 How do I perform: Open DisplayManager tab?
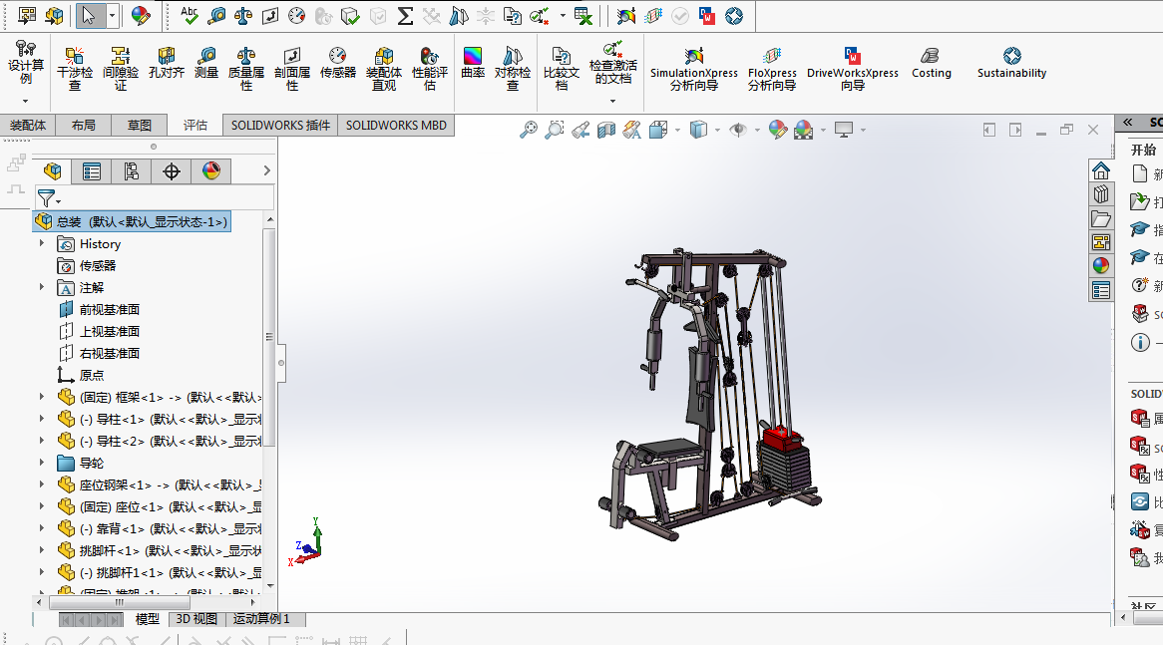coord(211,171)
